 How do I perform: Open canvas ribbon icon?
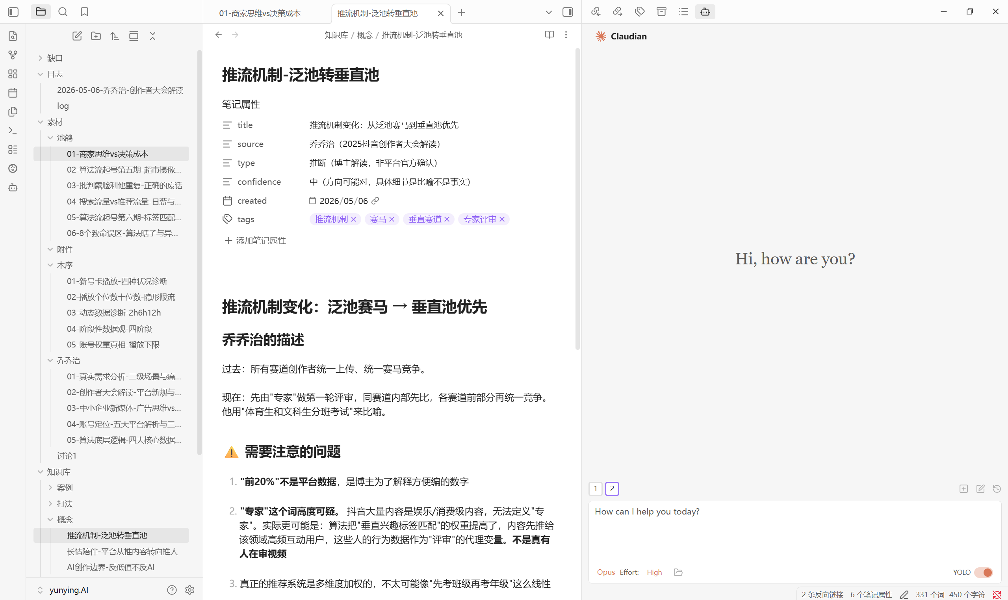click(x=13, y=74)
